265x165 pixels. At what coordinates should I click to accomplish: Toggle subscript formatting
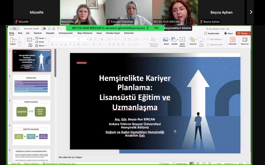pos(74,44)
